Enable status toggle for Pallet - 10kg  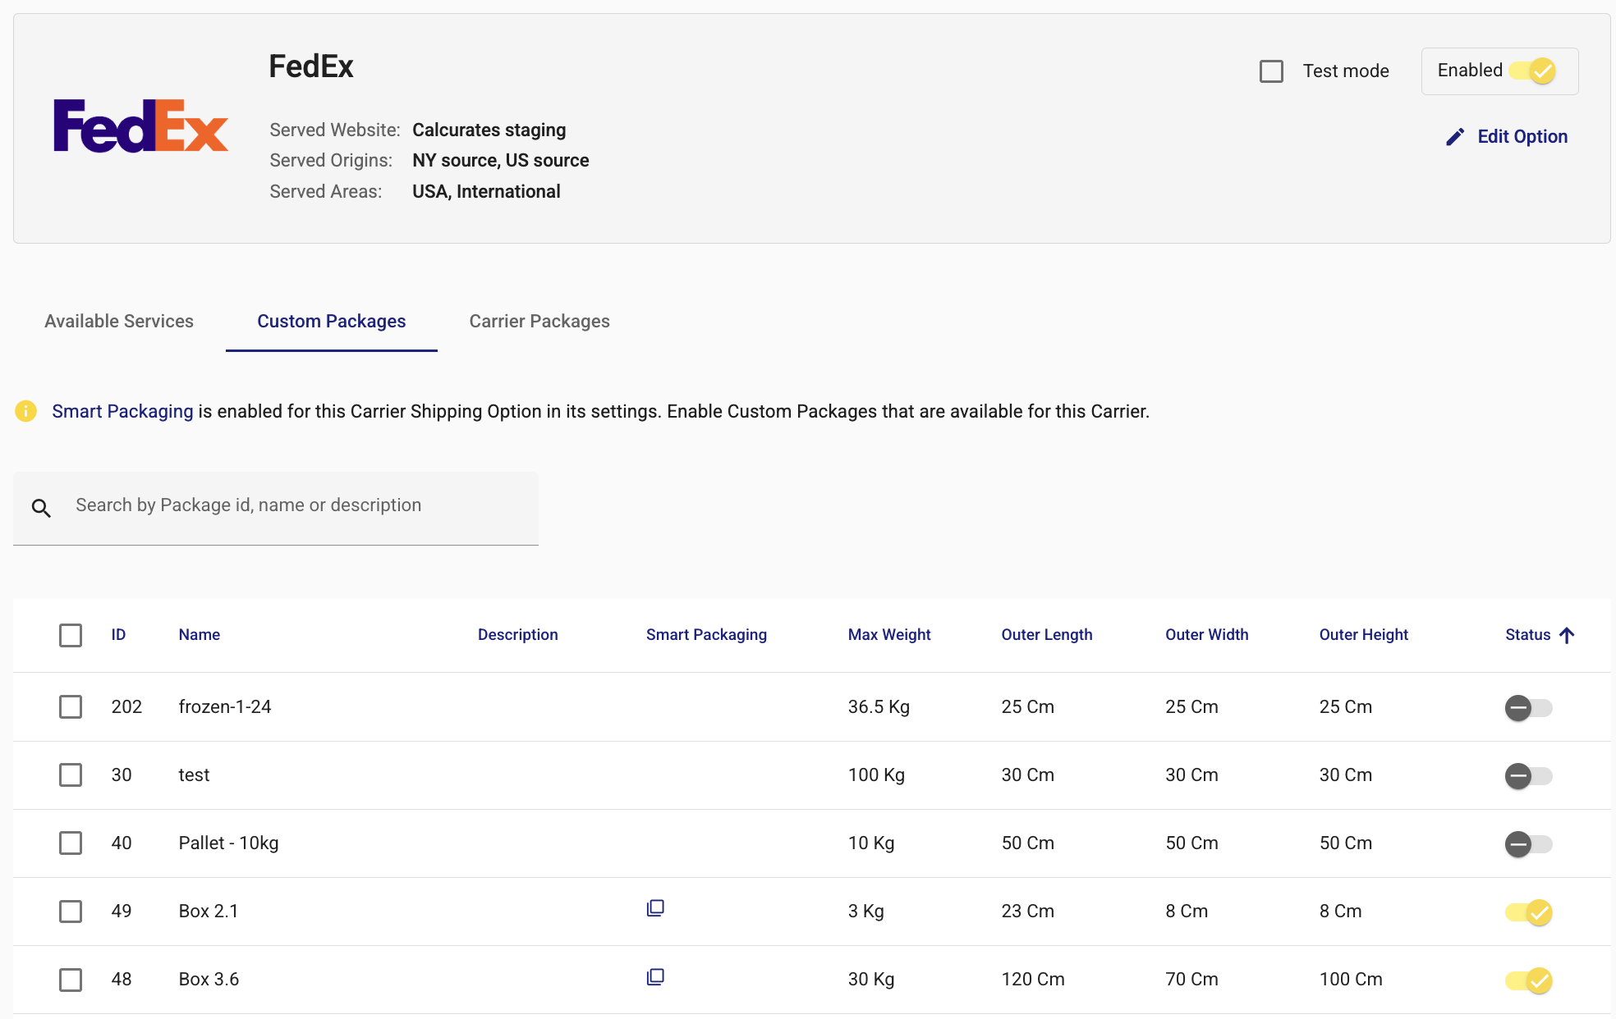click(x=1528, y=843)
